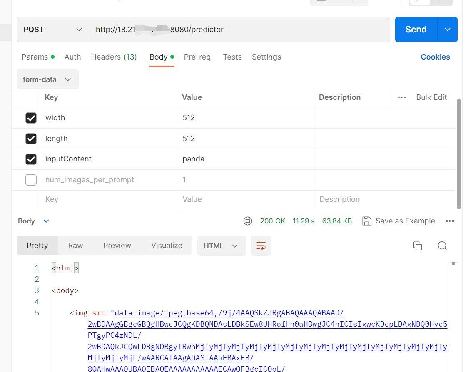The height and width of the screenshot is (372, 468).
Task: Edit the length value 512
Action: pyautogui.click(x=245, y=139)
